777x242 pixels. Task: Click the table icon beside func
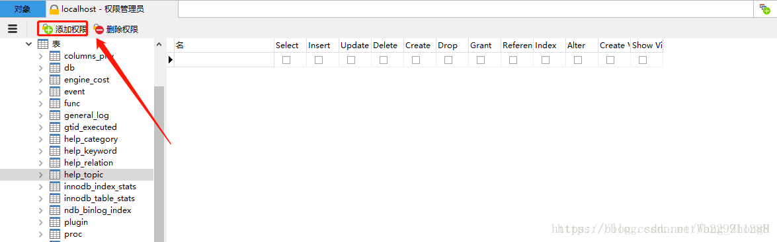click(x=55, y=104)
